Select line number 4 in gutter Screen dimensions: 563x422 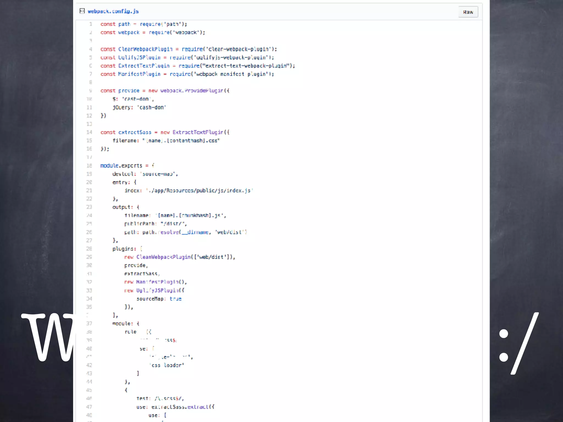tap(90, 49)
